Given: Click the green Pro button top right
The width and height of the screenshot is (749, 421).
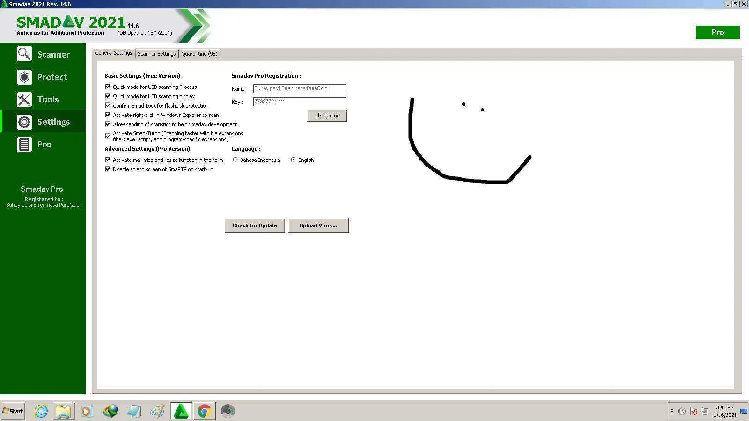Looking at the screenshot, I should point(718,32).
